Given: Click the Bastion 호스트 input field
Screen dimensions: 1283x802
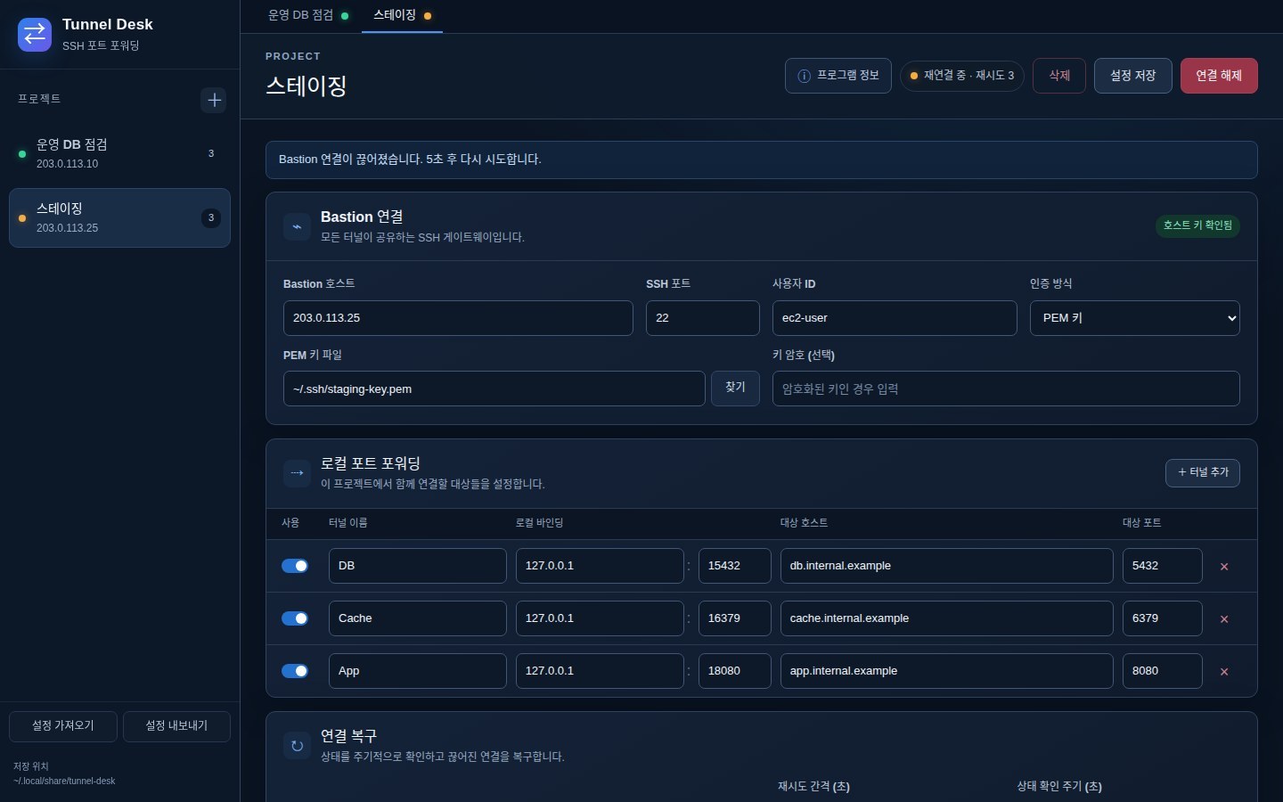Looking at the screenshot, I should point(458,318).
